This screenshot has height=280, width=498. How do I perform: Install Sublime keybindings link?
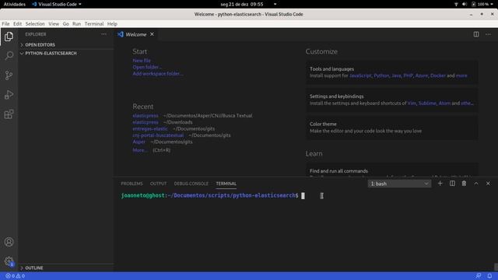[427, 103]
